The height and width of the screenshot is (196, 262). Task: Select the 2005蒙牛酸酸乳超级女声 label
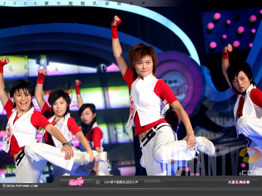point(121,182)
